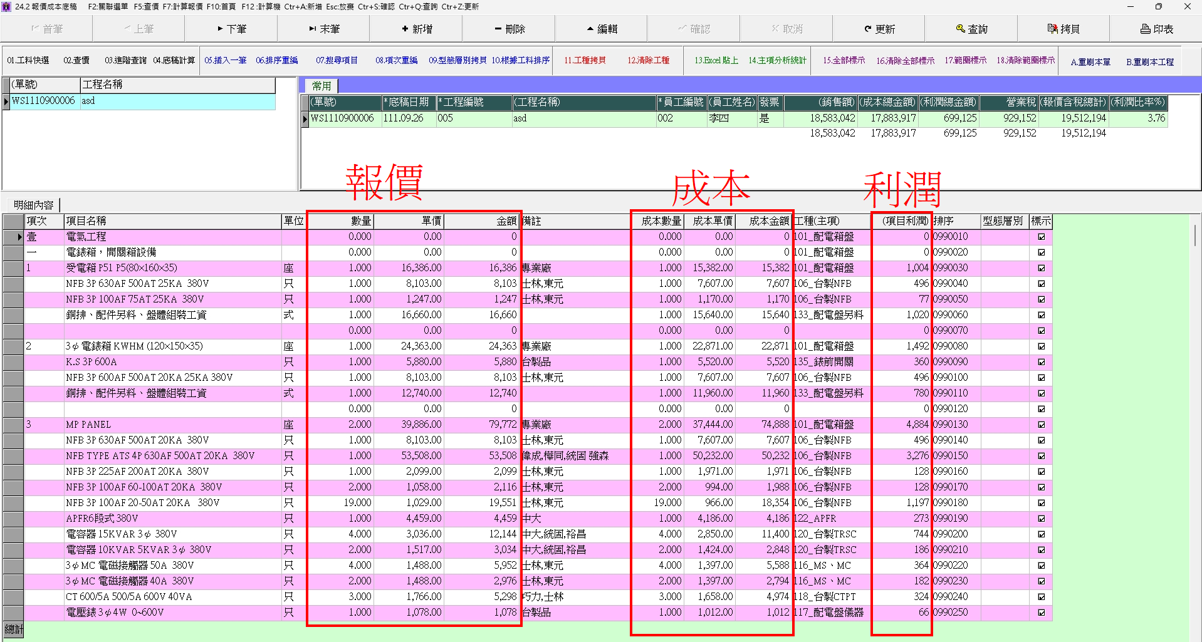The width and height of the screenshot is (1202, 642).
Task: Toggle 標示 checkbox for row 0990110
Action: tap(1042, 393)
